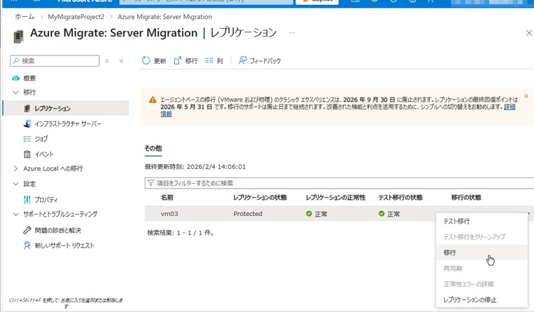The width and height of the screenshot is (534, 312).
Task: Click the インフラストラクチャ サーバー icon
Action: pos(27,123)
